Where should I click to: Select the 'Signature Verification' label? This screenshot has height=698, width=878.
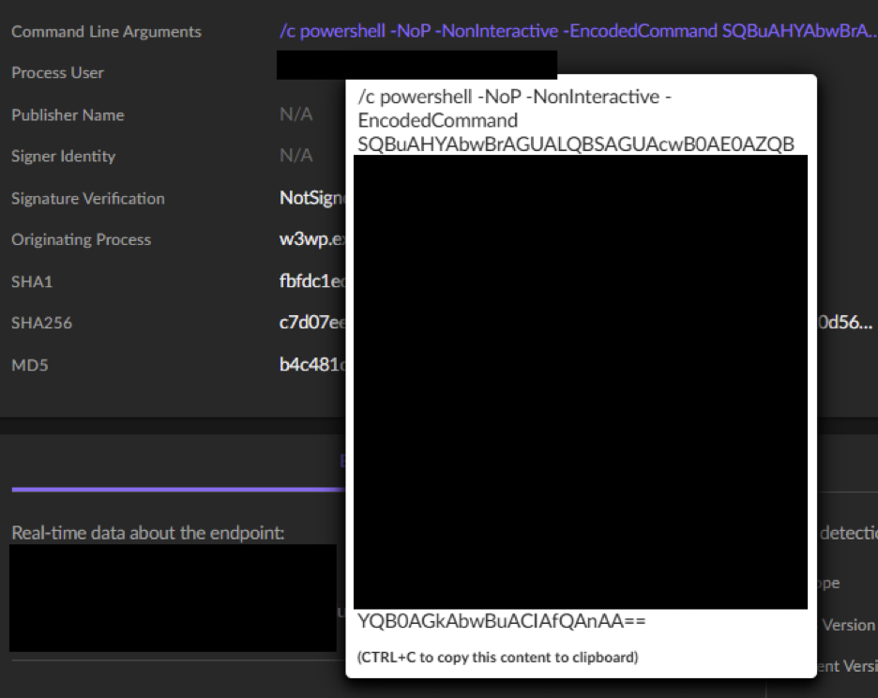point(88,198)
